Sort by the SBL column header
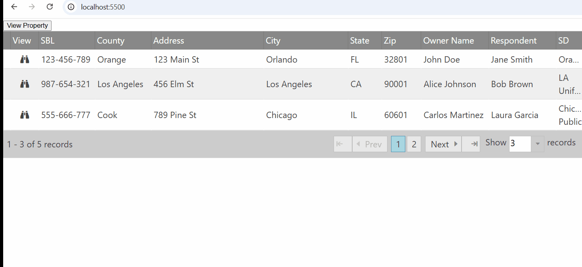This screenshot has width=582, height=267. coord(48,40)
